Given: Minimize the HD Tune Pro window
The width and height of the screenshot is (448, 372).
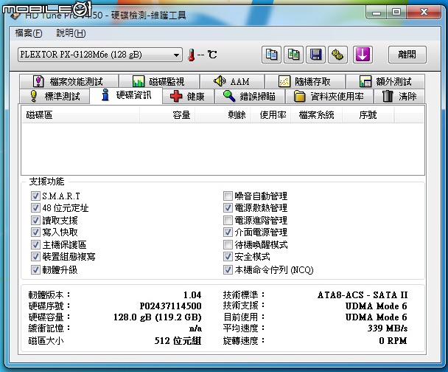Looking at the screenshot, I should (x=377, y=13).
